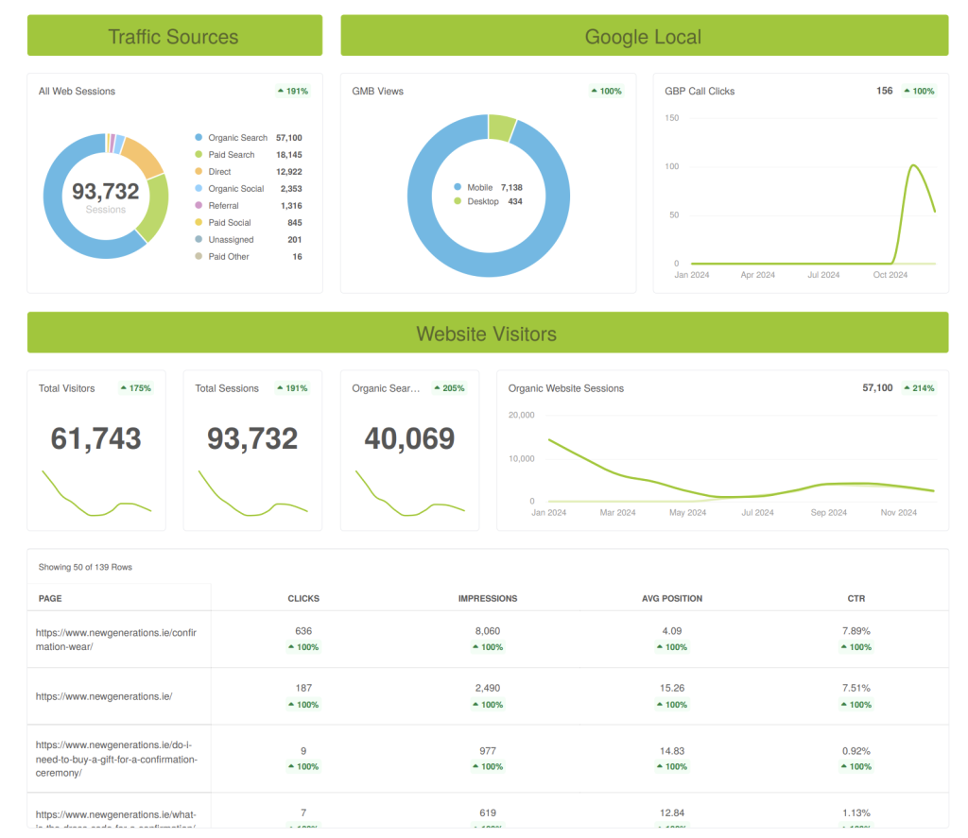Image resolution: width=968 pixels, height=838 pixels.
Task: Click the 100% up-arrow badge on GBP Call Clicks
Action: pyautogui.click(x=919, y=91)
